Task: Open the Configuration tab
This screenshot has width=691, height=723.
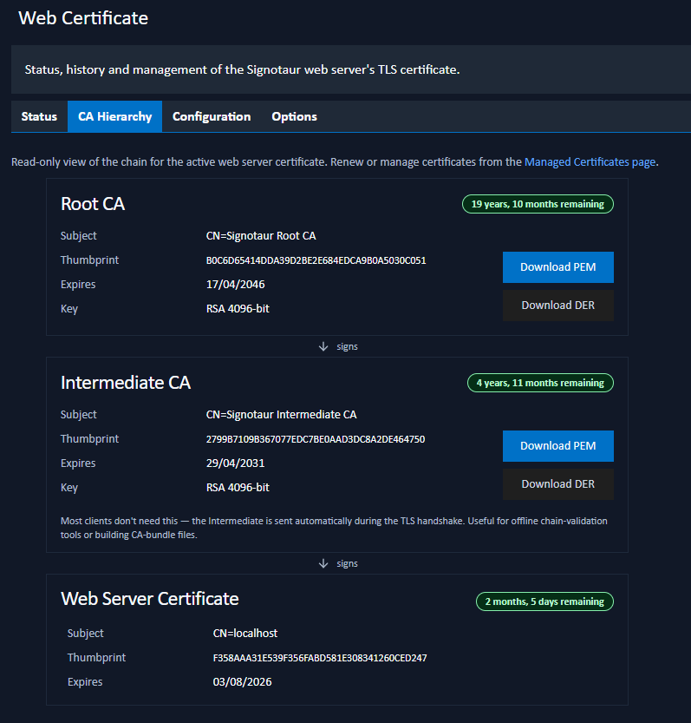Action: (212, 116)
